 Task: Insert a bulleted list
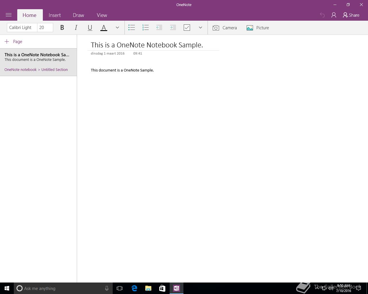132,28
